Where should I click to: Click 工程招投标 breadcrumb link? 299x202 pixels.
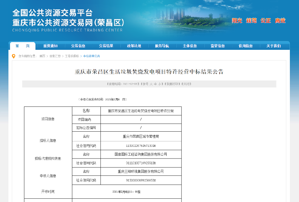[72, 56]
